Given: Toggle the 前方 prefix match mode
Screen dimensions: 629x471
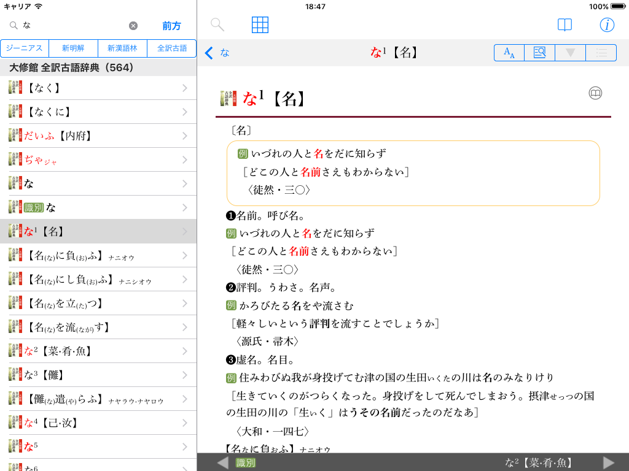Looking at the screenshot, I should click(x=171, y=26).
